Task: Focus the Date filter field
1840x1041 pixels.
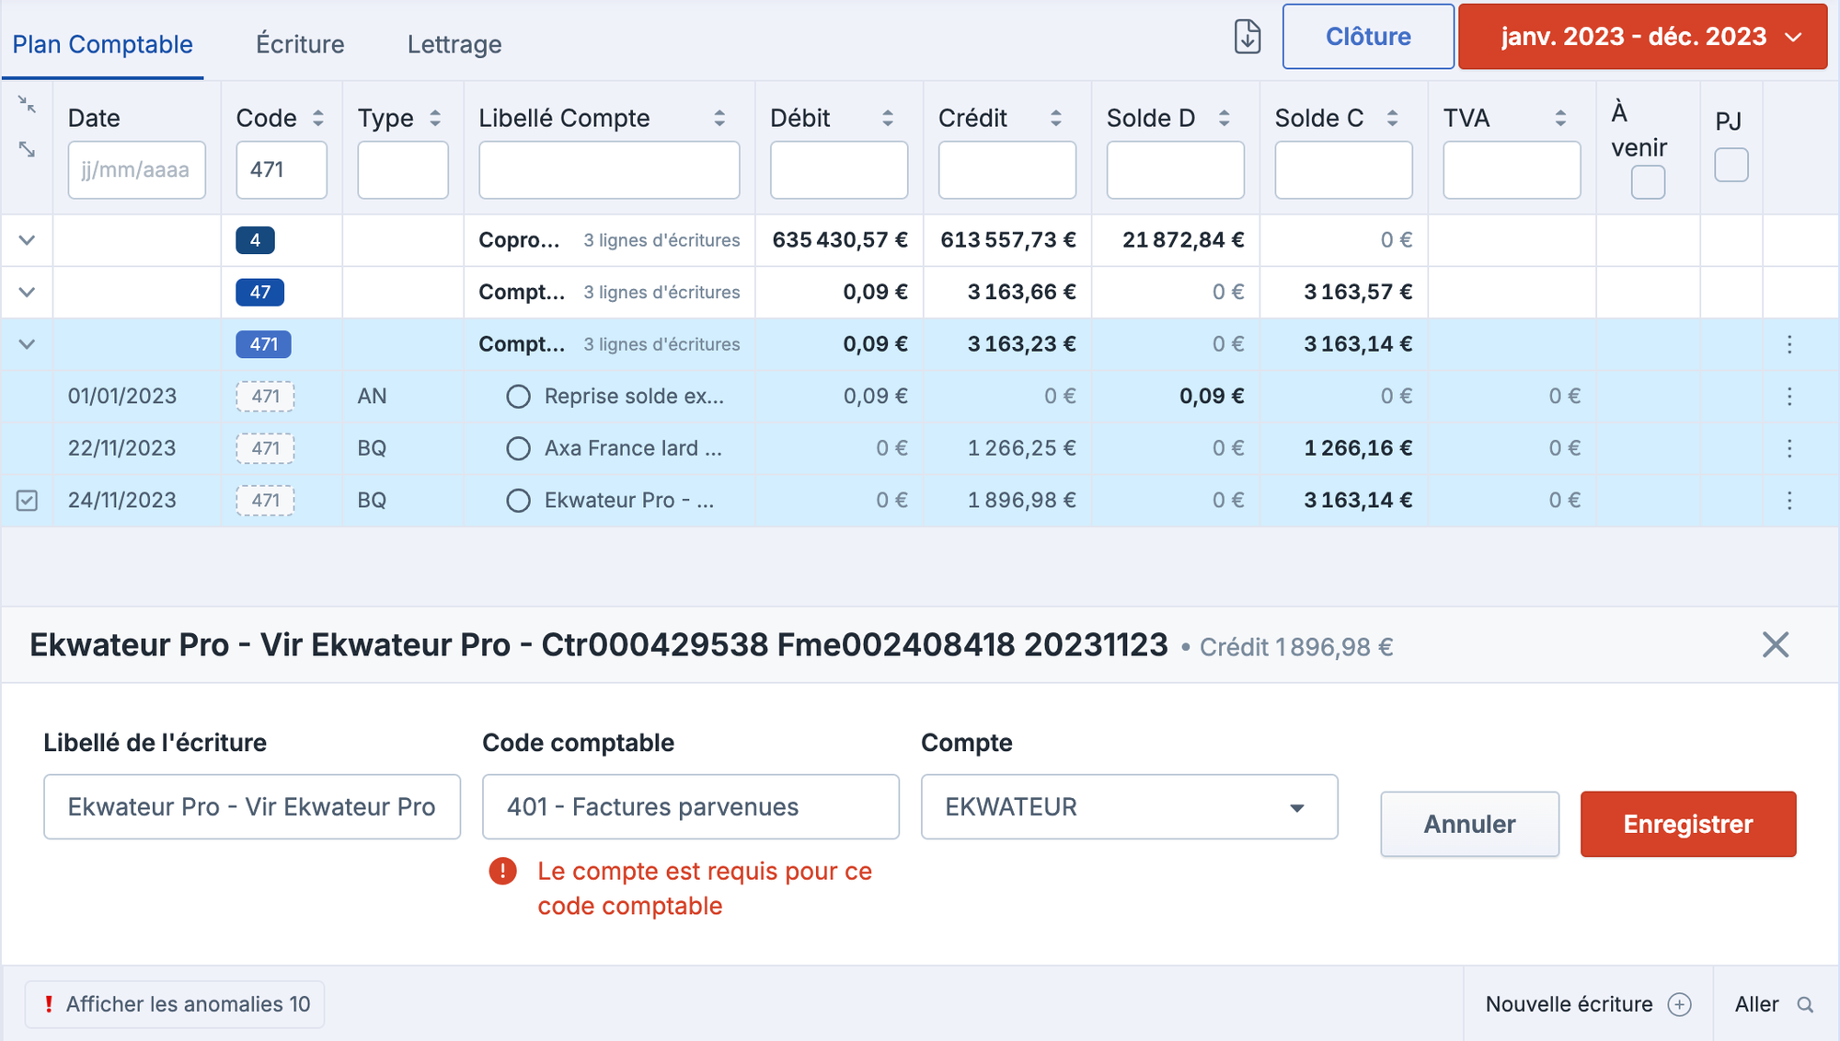Action: coord(137,170)
